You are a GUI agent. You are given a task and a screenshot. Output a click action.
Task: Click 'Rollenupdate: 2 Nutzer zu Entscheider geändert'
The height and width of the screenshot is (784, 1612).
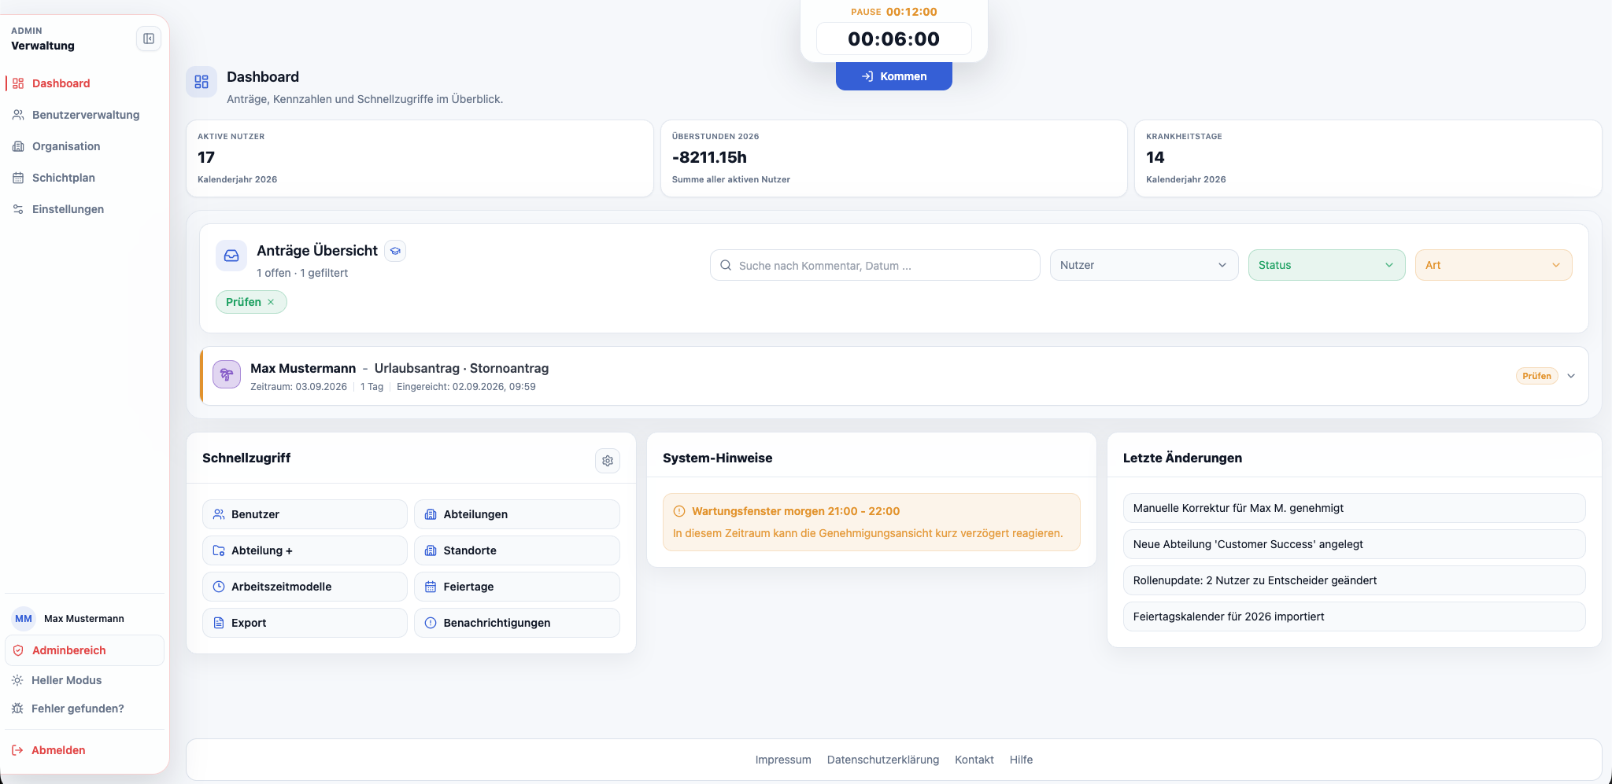(1354, 580)
